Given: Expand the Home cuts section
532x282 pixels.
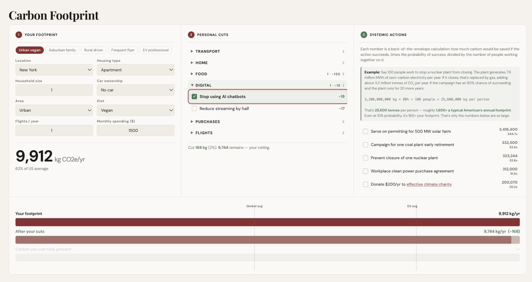Looking at the screenshot, I should click(x=268, y=63).
